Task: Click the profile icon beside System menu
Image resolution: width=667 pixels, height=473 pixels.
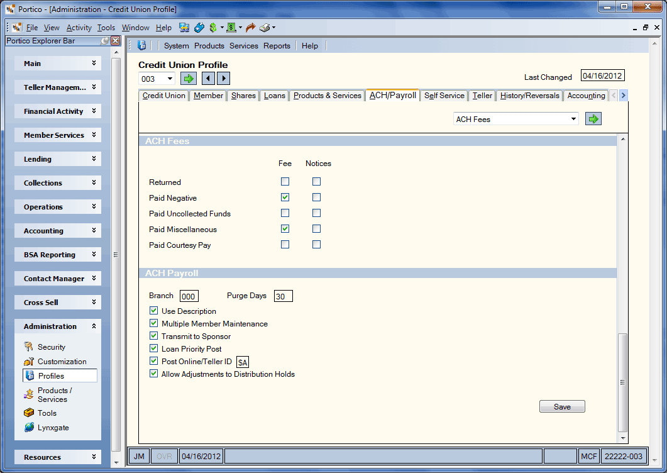Action: (142, 45)
